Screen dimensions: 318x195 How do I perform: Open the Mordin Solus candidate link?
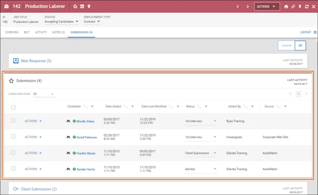[x=85, y=121]
